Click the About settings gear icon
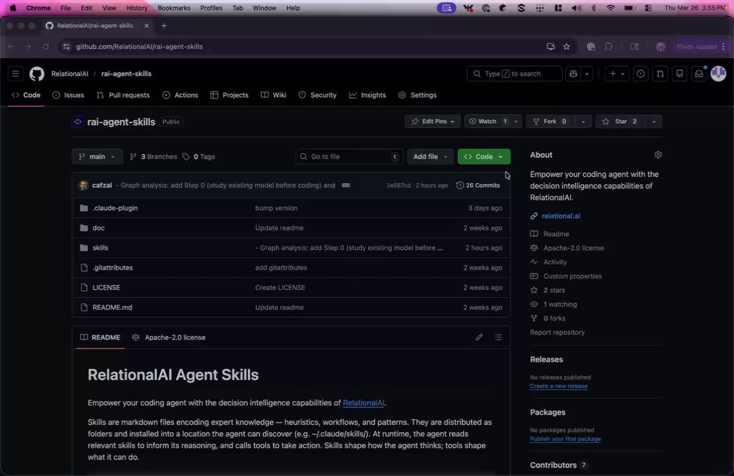734x476 pixels. 658,155
